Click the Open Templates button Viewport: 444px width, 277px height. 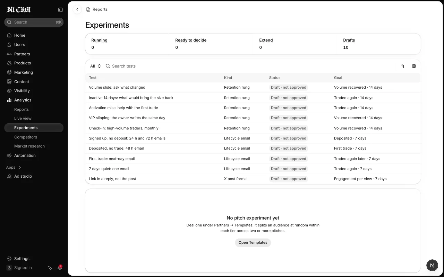[253, 242]
